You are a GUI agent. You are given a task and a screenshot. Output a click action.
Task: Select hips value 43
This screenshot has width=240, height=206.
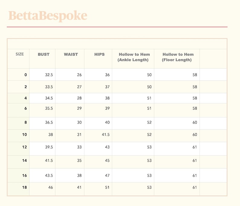click(x=107, y=147)
